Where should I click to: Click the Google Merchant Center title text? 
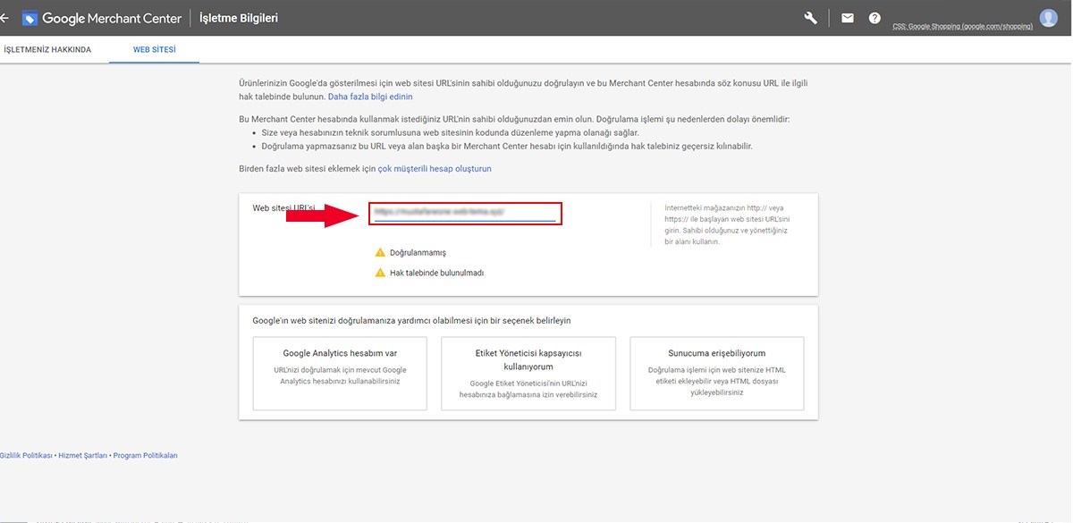tap(112, 18)
